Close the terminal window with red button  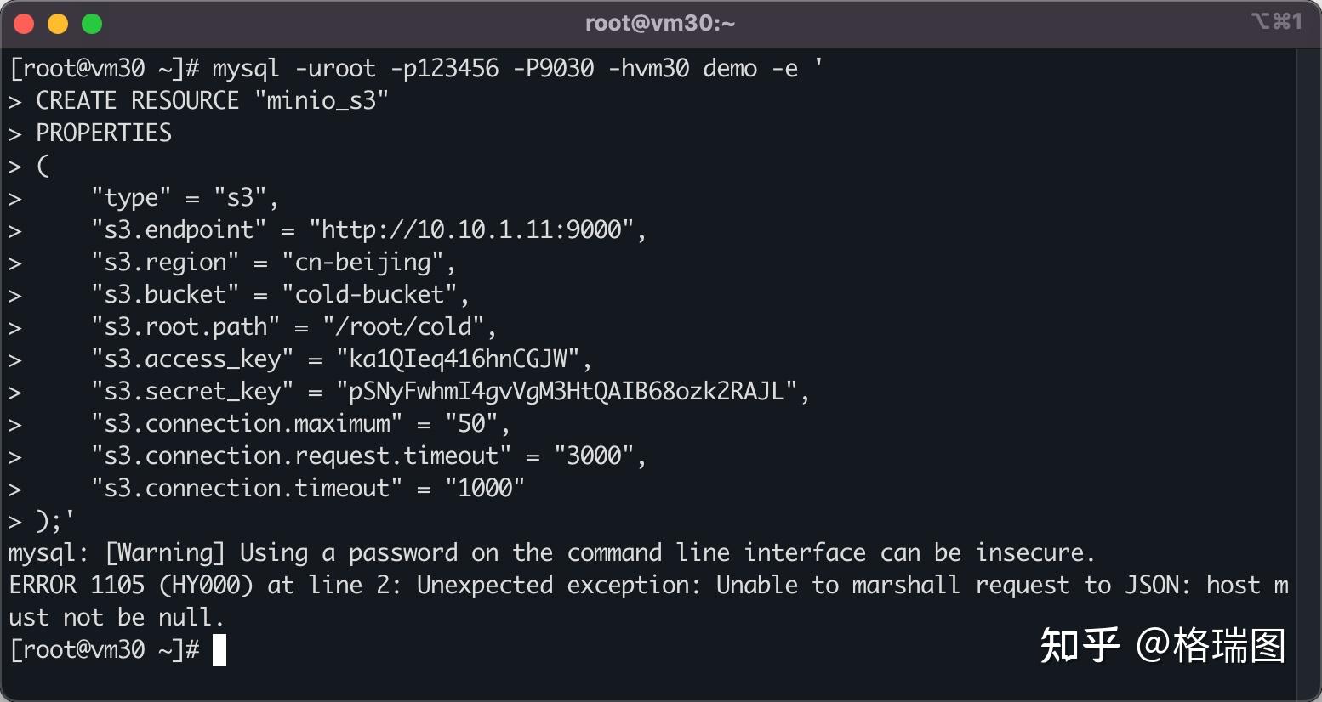(x=24, y=24)
